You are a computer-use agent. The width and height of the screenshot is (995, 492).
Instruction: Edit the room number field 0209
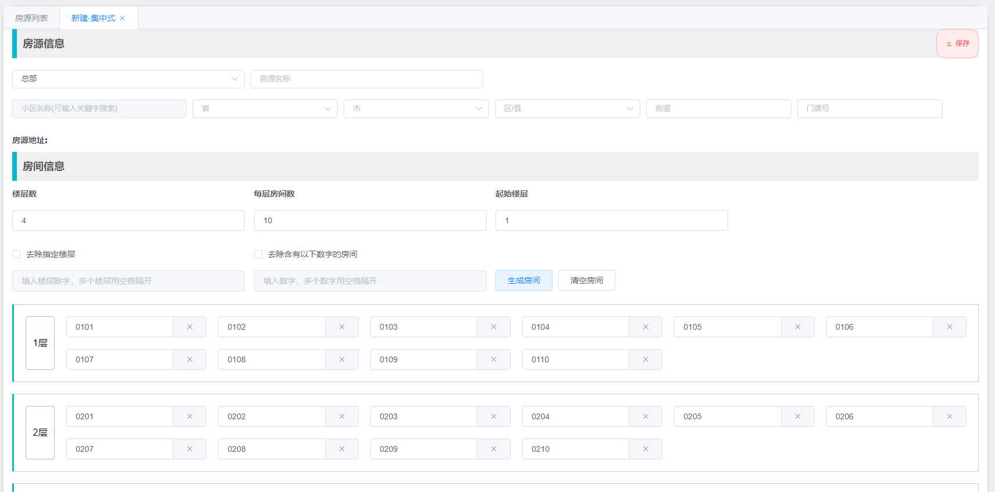coord(424,449)
